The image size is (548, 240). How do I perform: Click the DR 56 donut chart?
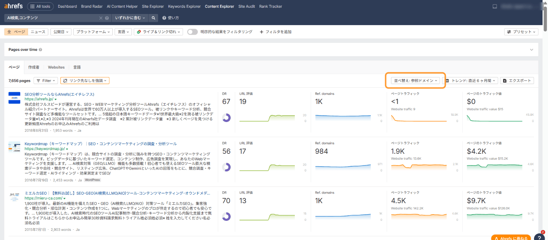coord(226,167)
